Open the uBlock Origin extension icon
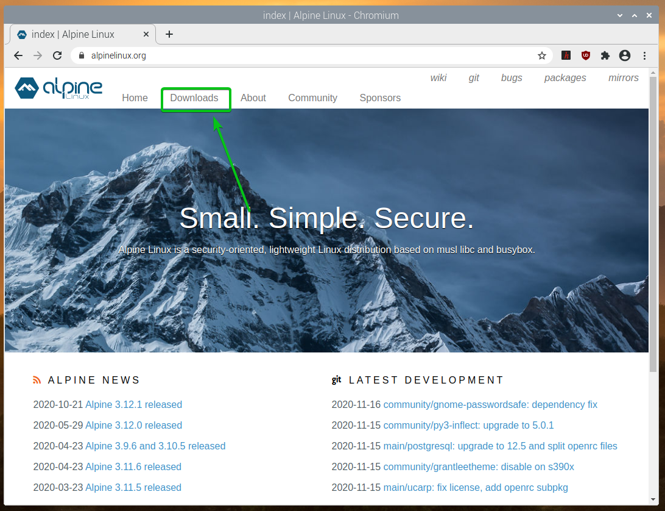The height and width of the screenshot is (511, 665). (585, 55)
